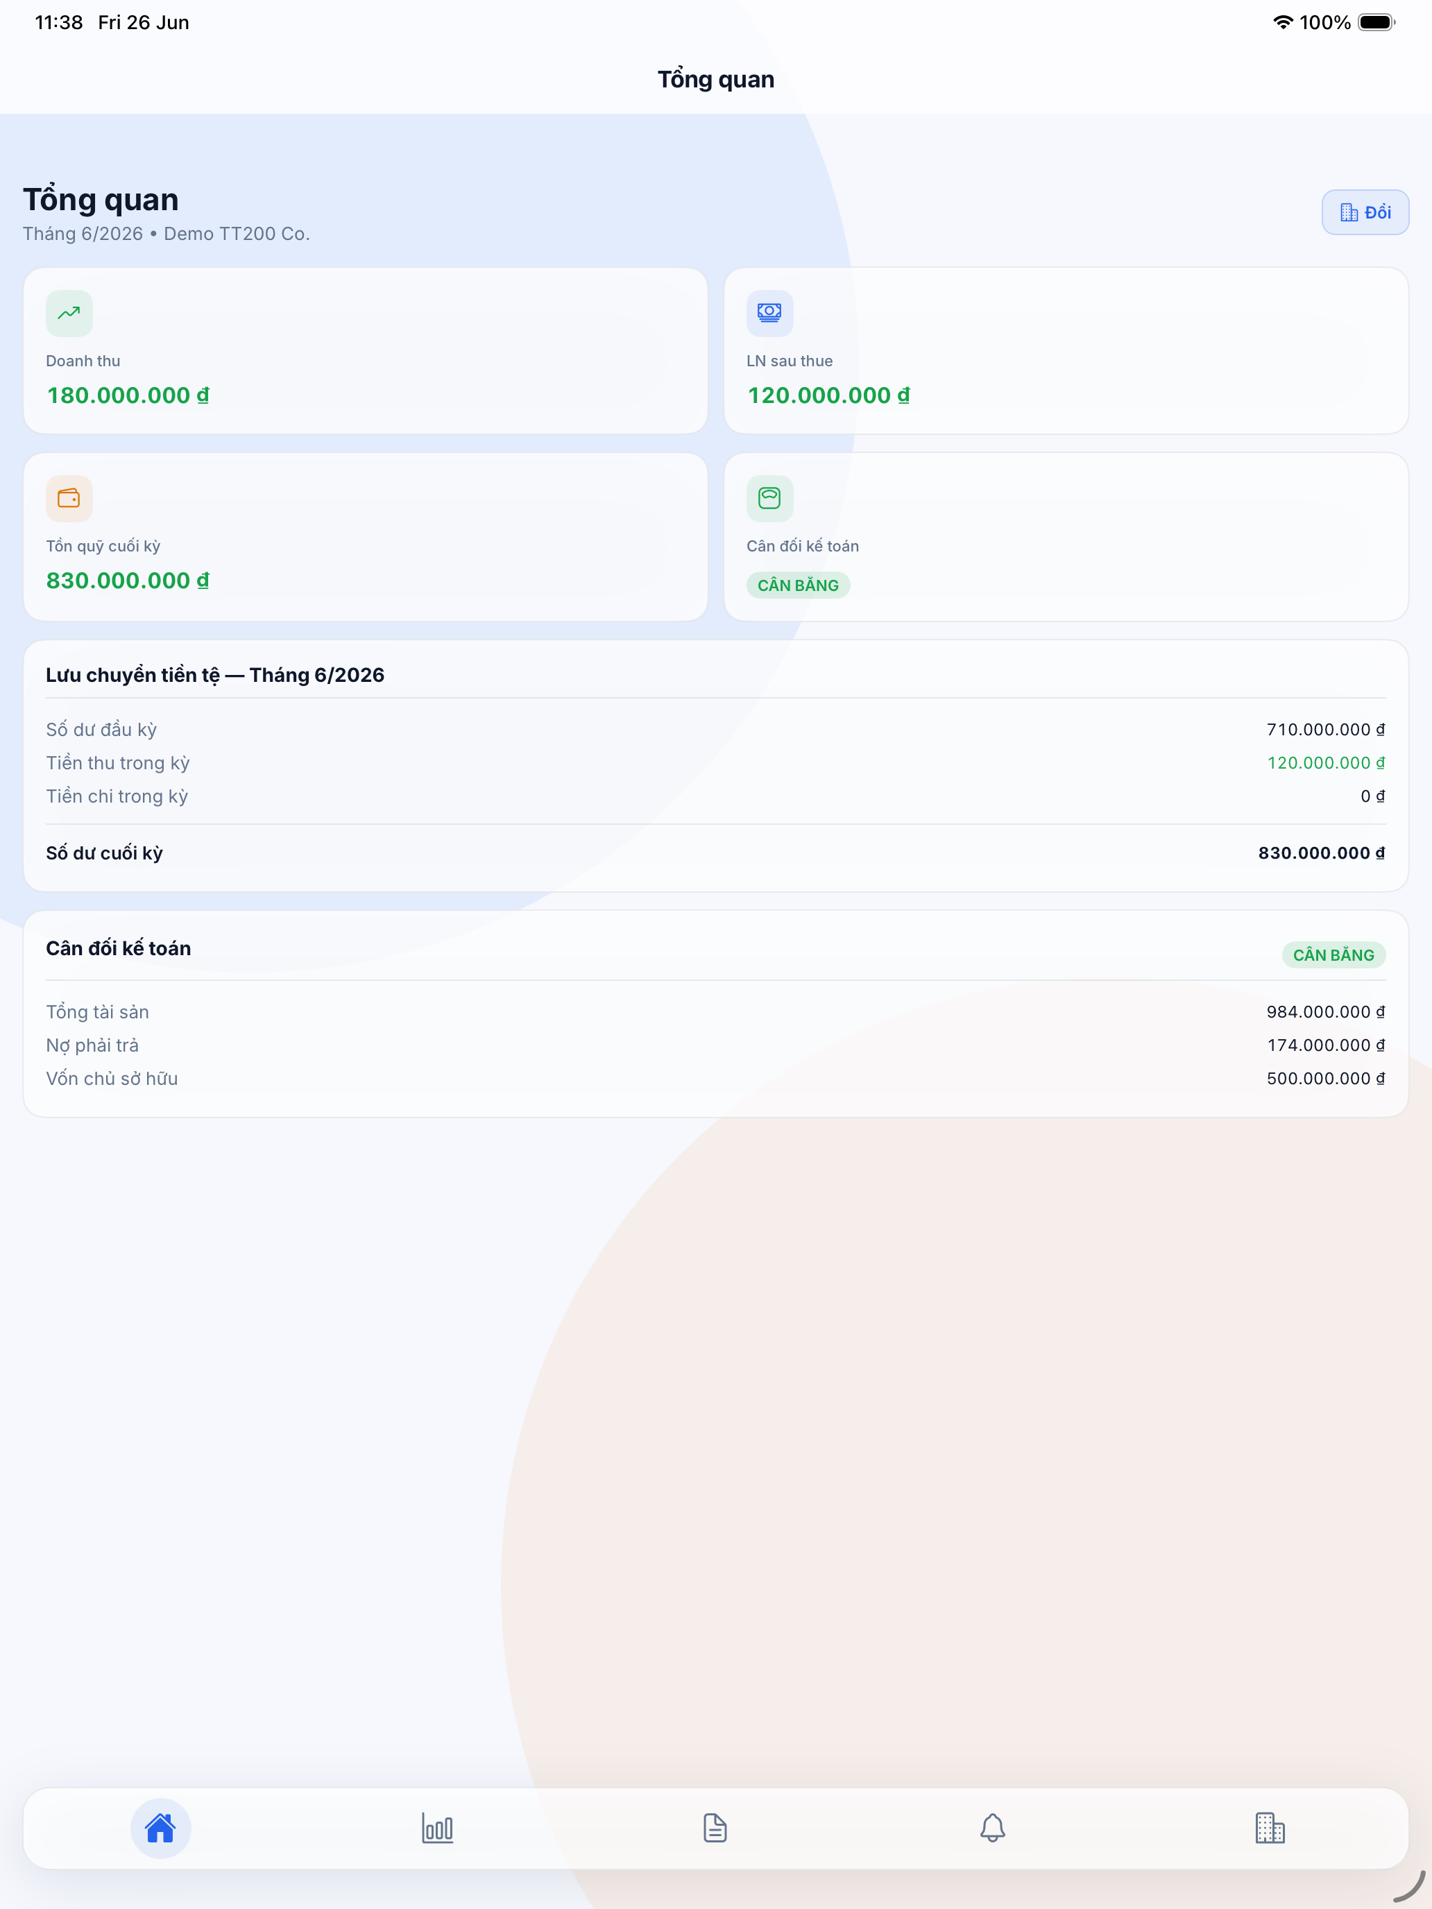Select the amount 500.000.000 ₫

click(1326, 1079)
